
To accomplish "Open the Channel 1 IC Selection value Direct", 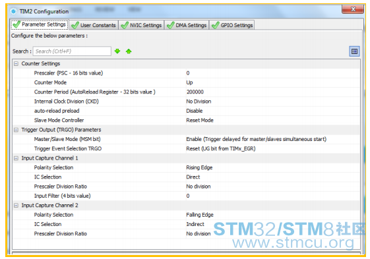I will click(193, 177).
